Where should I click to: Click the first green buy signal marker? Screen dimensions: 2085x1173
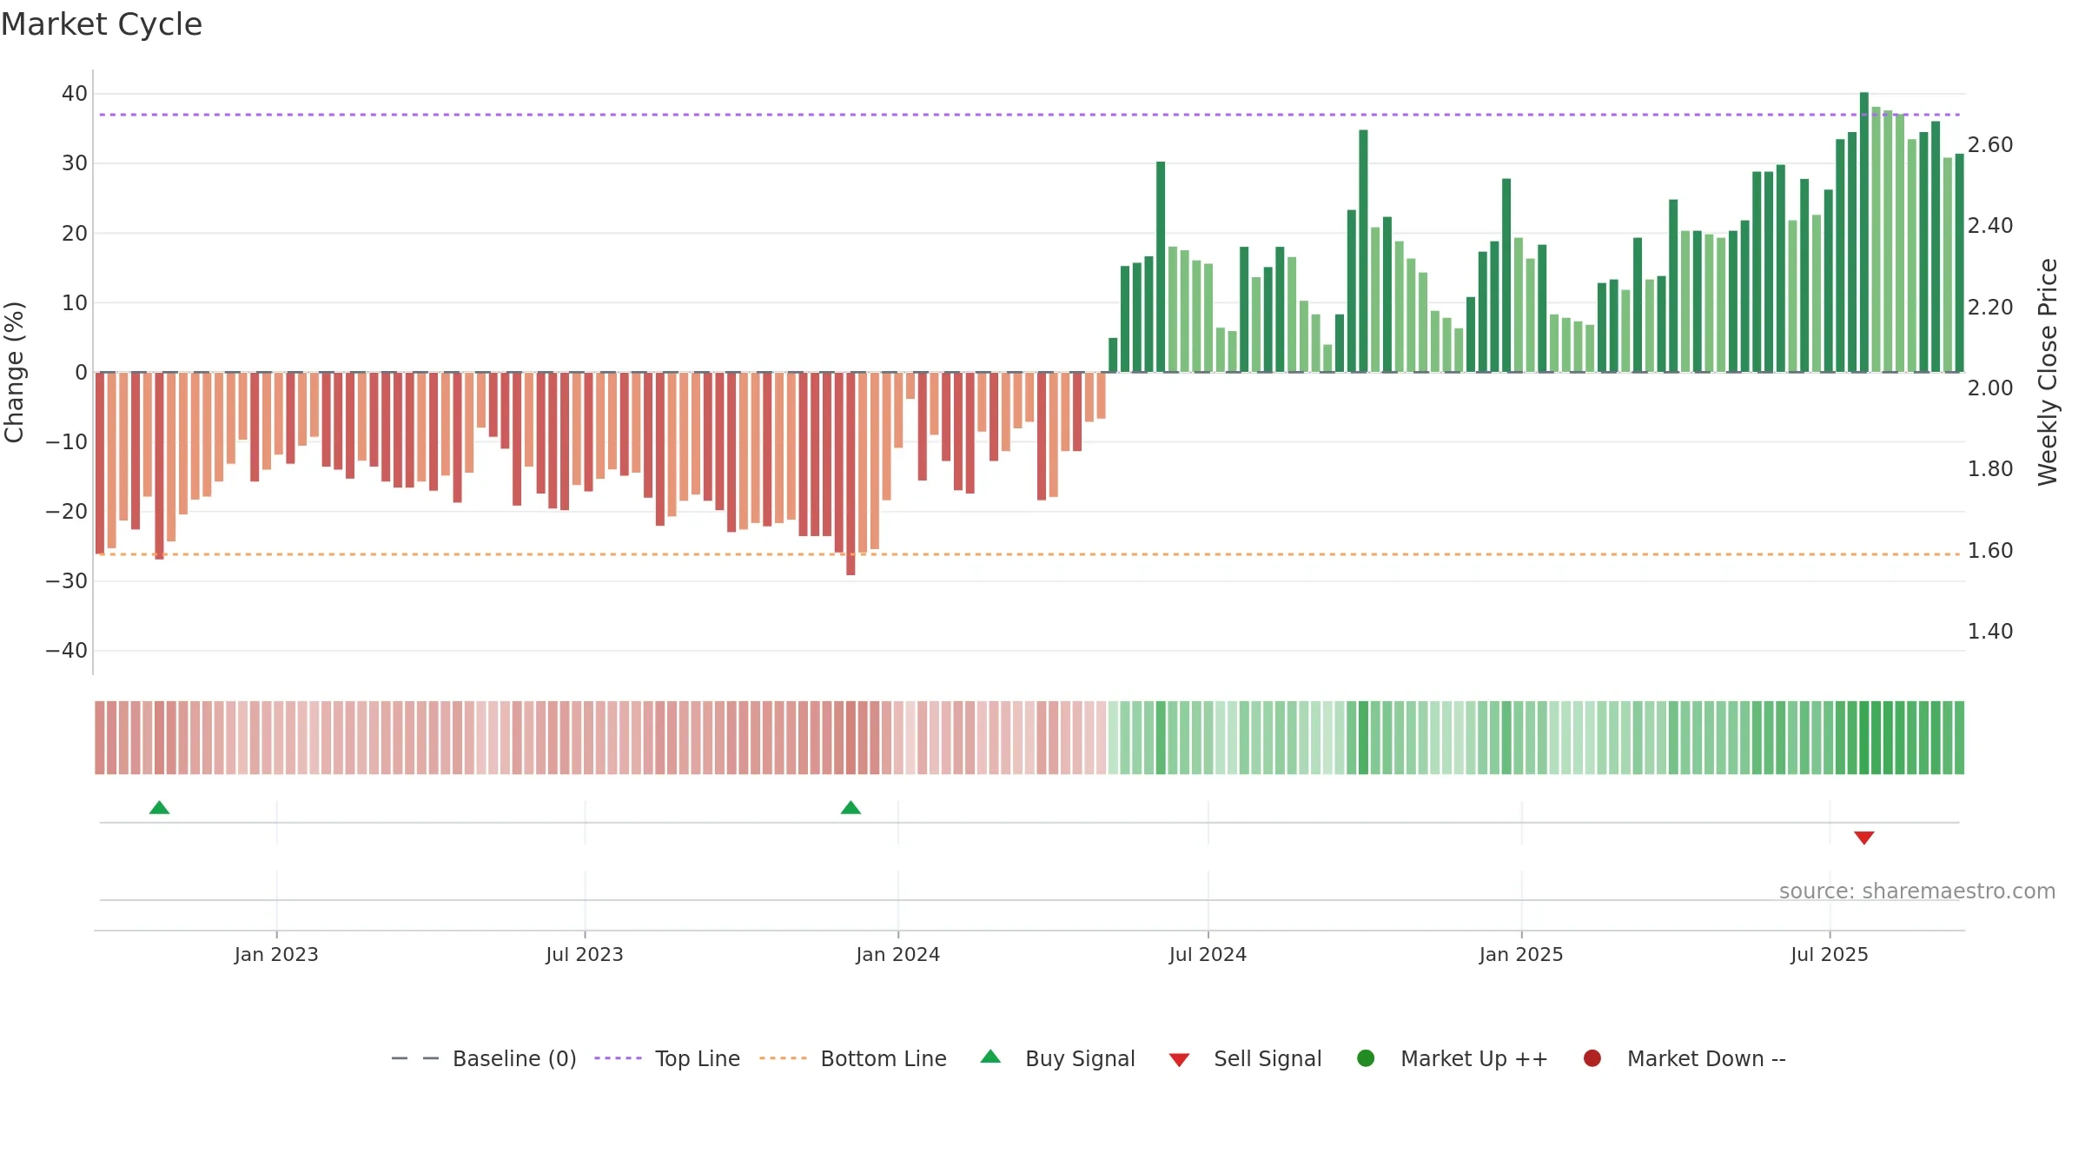pyautogui.click(x=159, y=808)
